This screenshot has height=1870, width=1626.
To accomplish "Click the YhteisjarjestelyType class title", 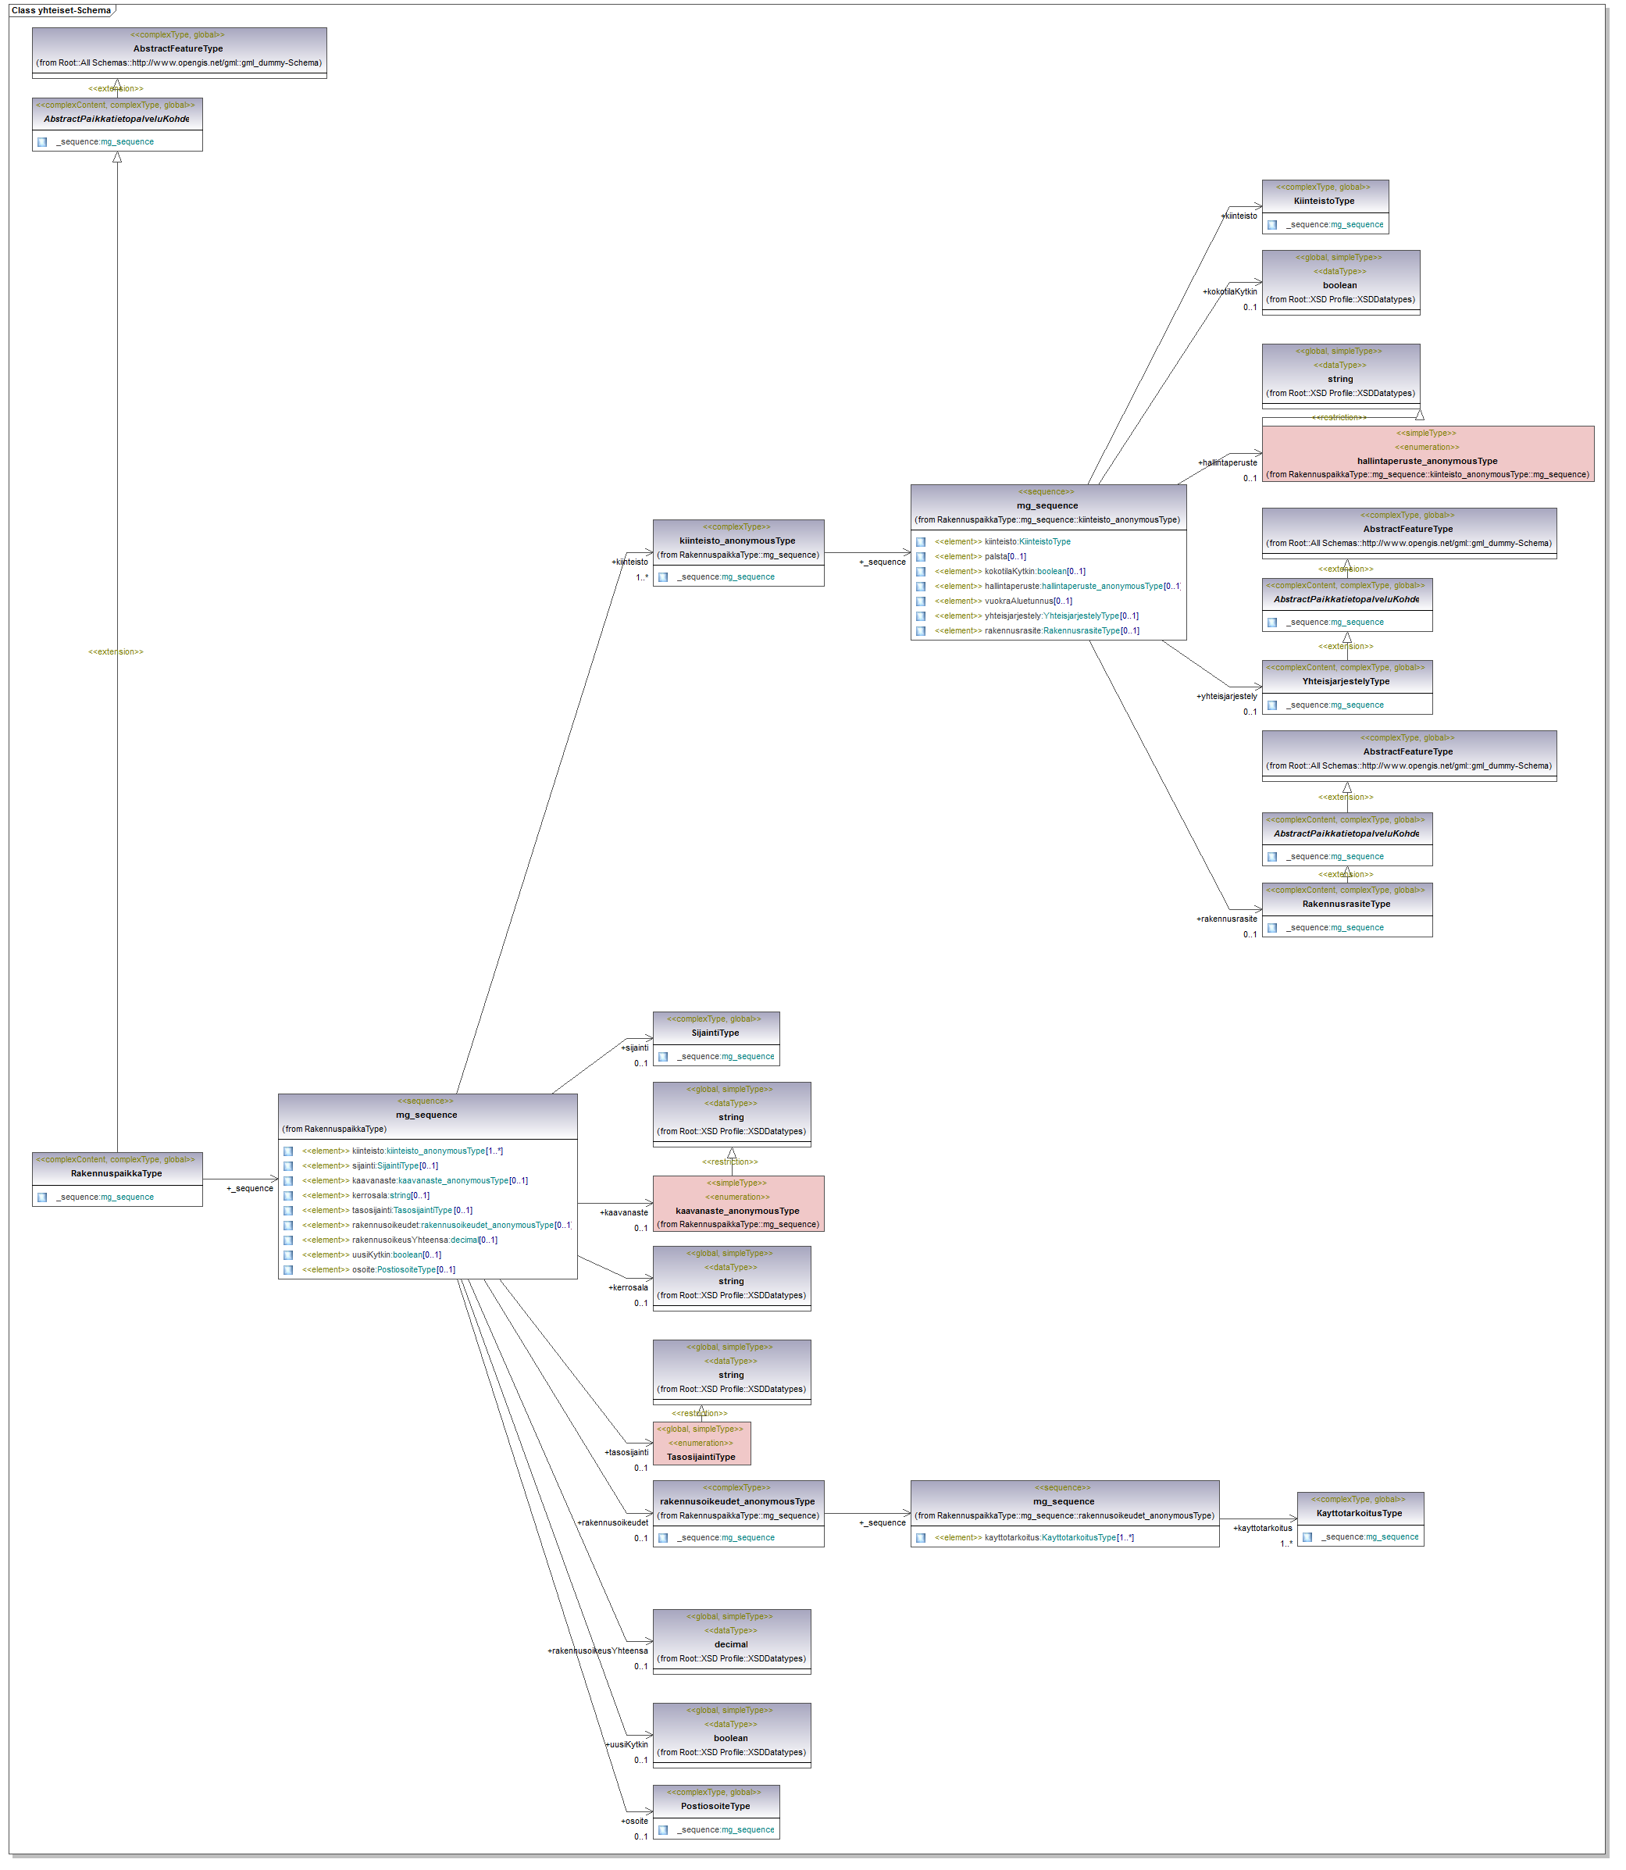I will (1346, 683).
